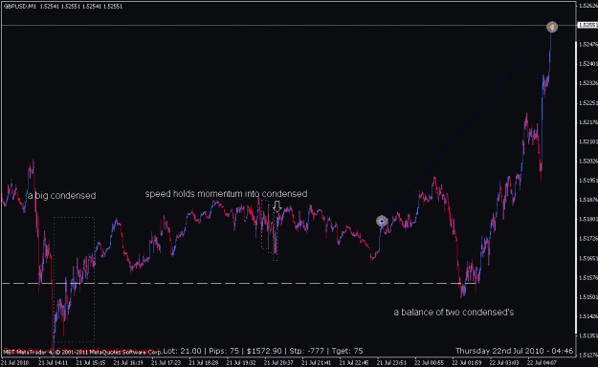Click the 1.52401 price axis label
This screenshot has width=598, height=367.
(x=588, y=64)
